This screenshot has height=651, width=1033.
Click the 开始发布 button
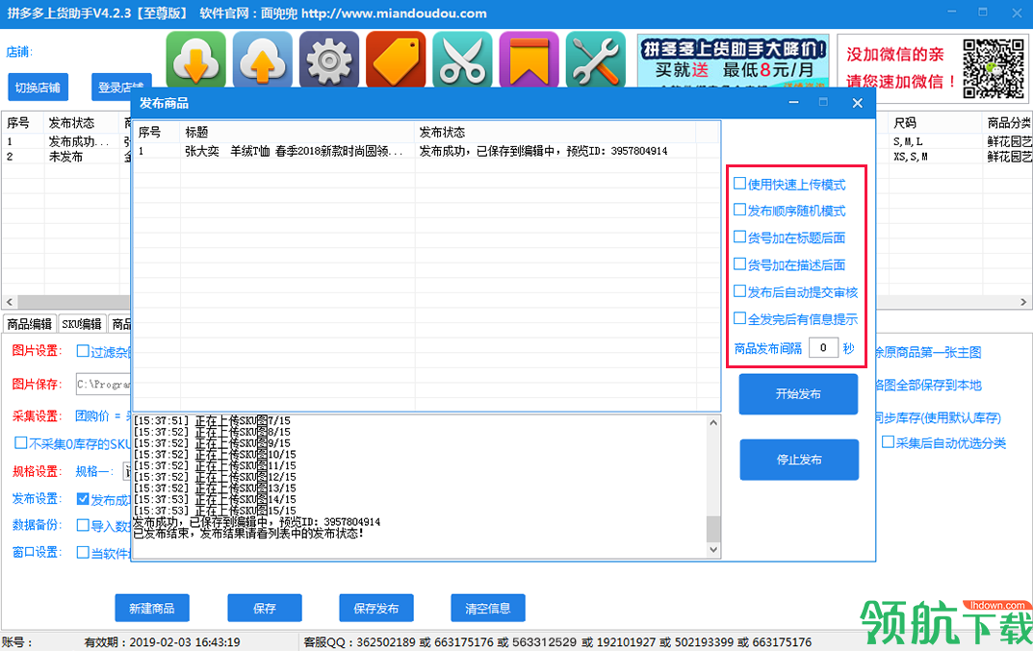click(798, 393)
